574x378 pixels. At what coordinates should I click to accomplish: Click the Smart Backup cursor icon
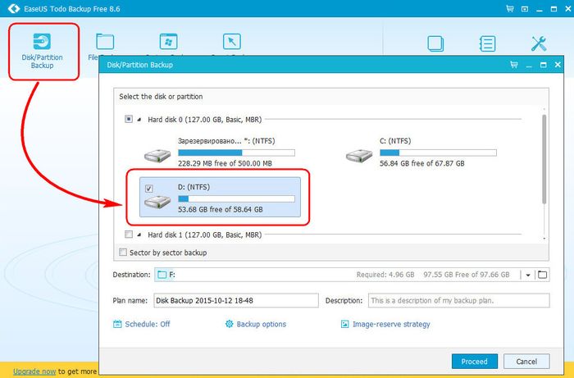tap(231, 41)
